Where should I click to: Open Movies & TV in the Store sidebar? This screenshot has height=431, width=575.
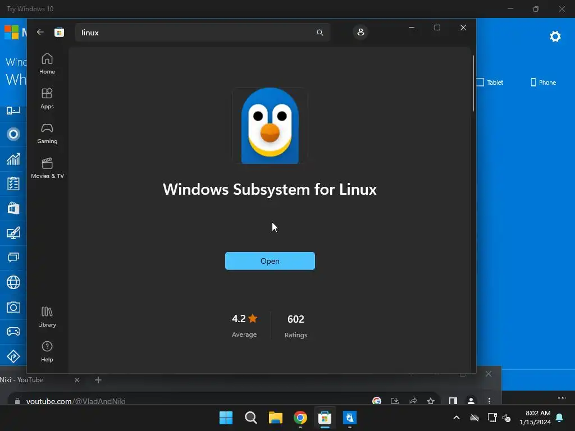pyautogui.click(x=47, y=168)
